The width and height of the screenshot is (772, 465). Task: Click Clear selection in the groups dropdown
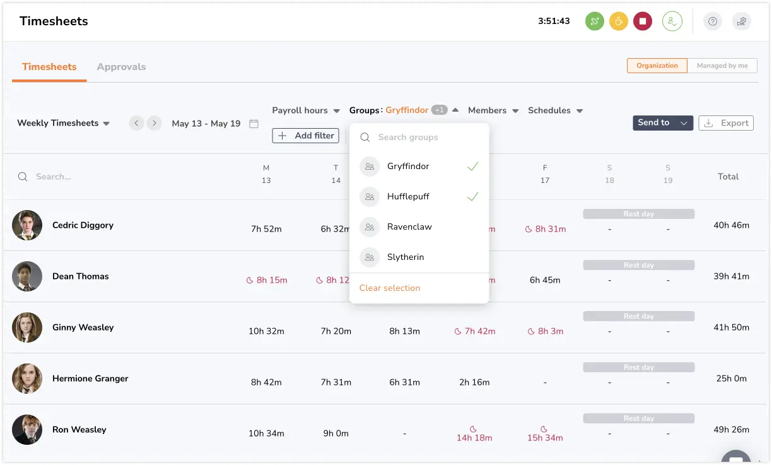point(389,288)
